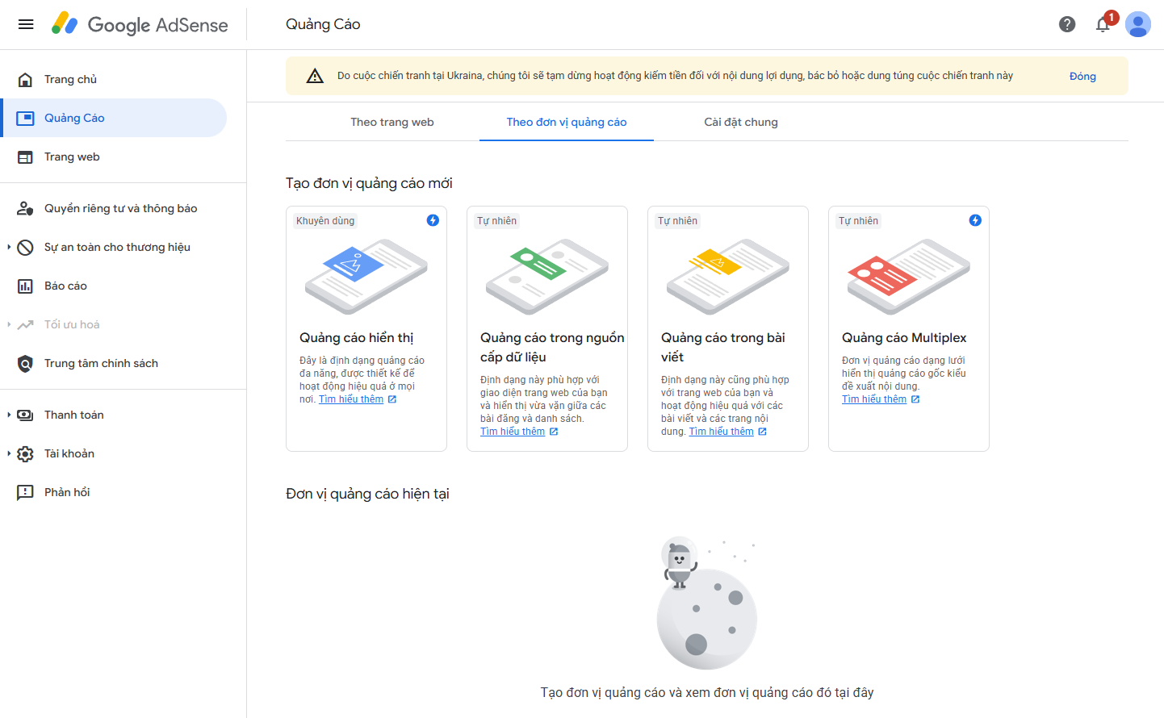Open Quyền riêng tư và thông báo
The height and width of the screenshot is (718, 1164).
120,208
